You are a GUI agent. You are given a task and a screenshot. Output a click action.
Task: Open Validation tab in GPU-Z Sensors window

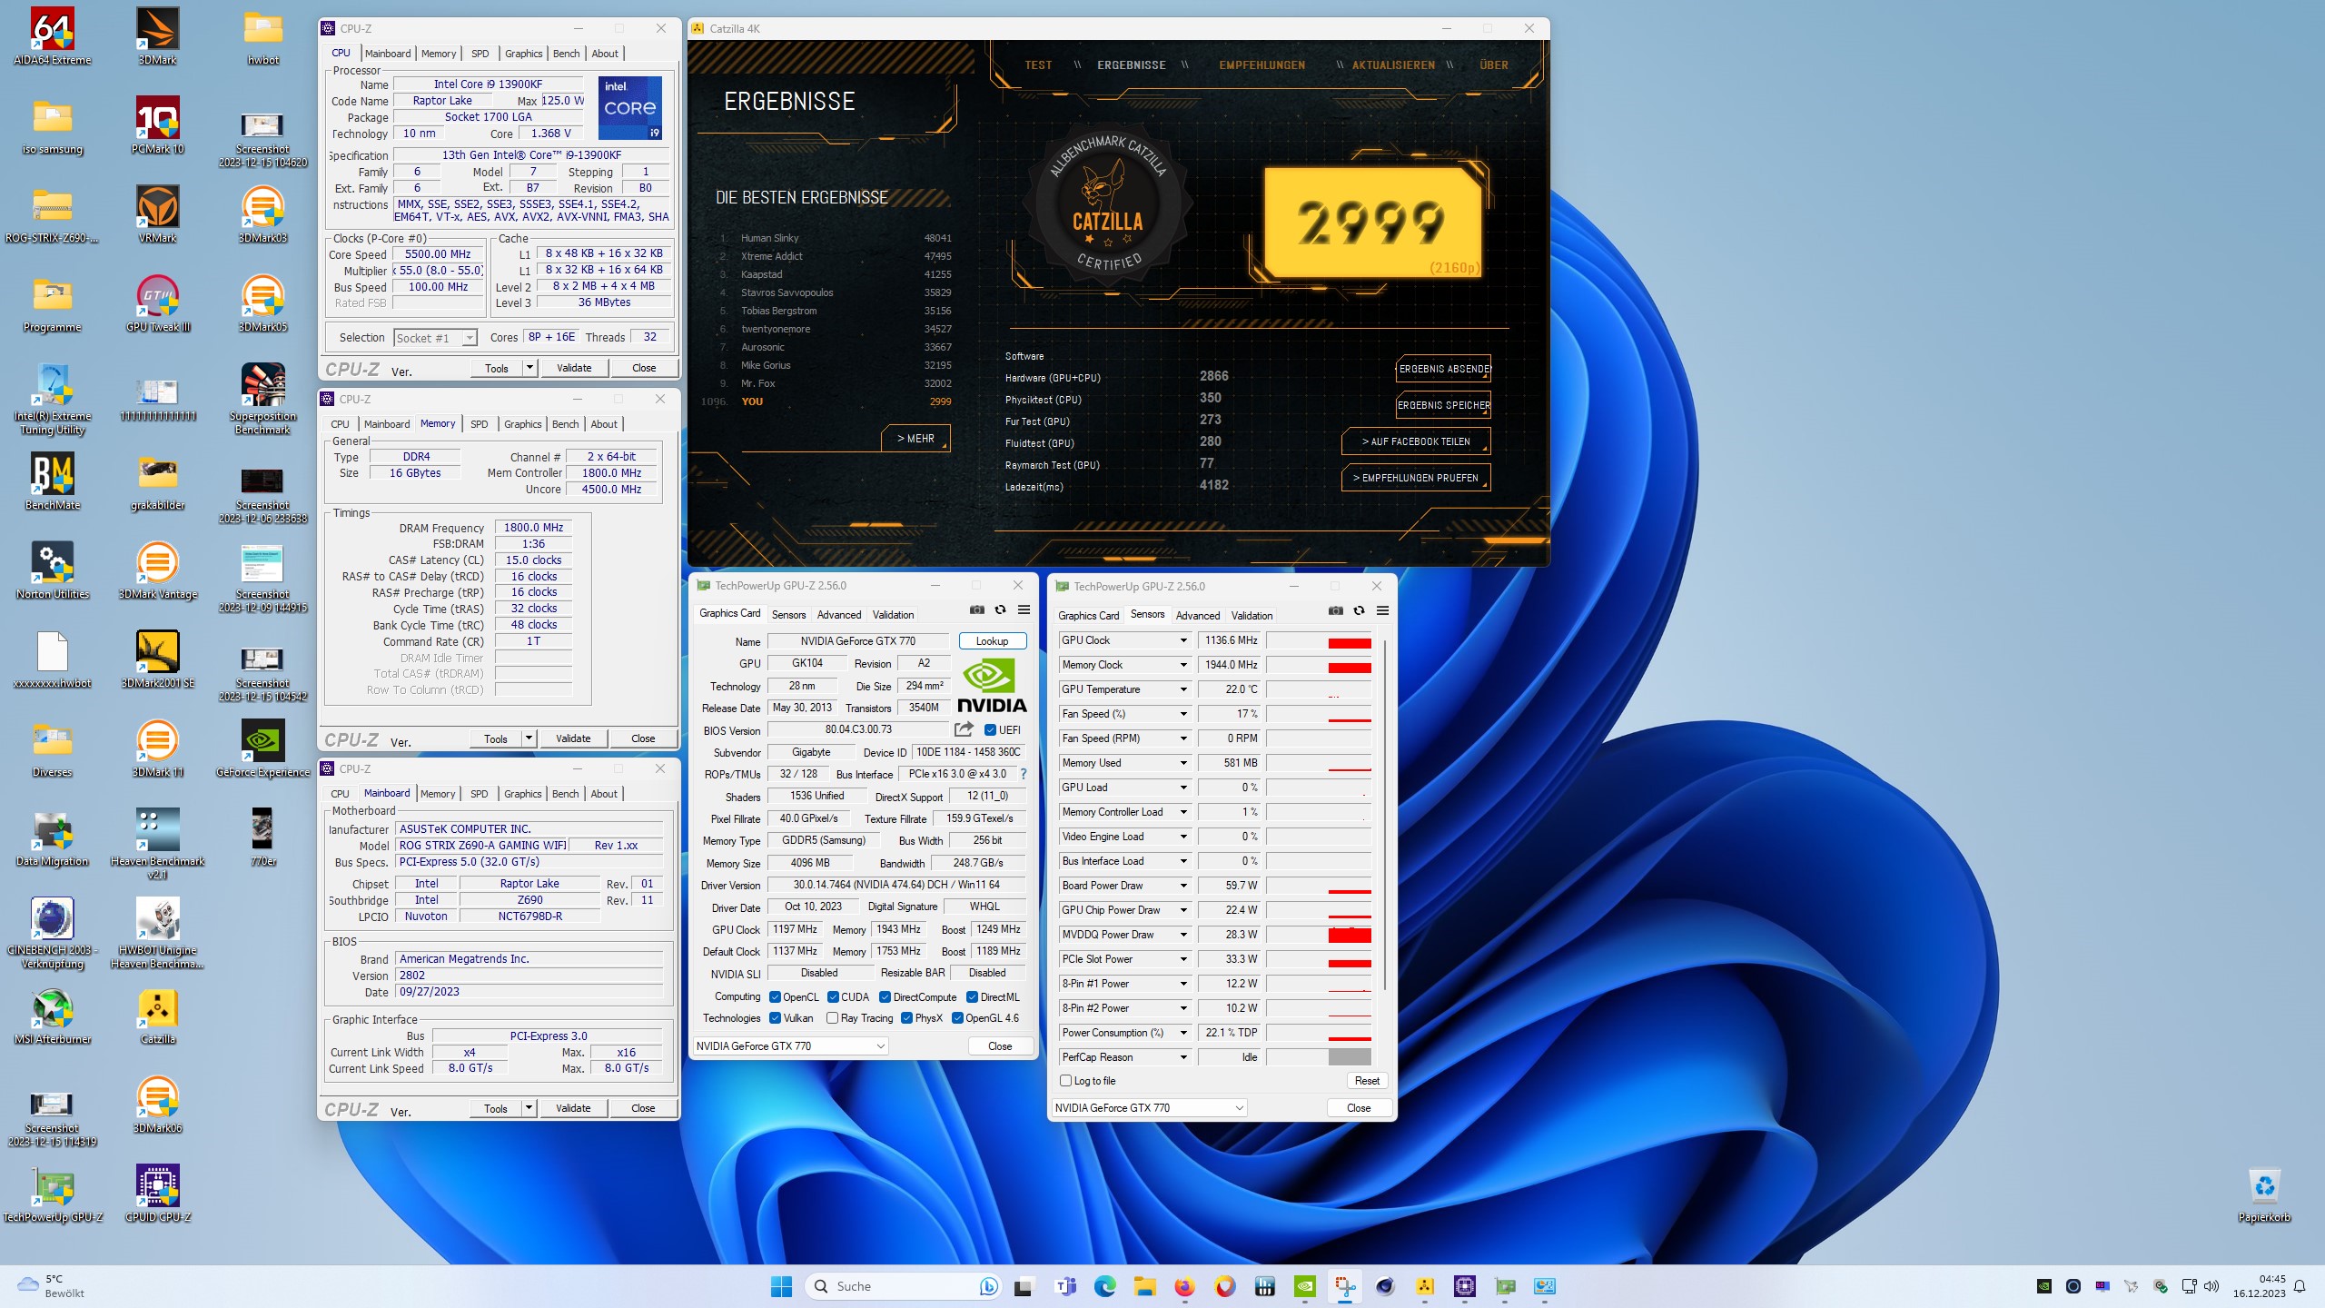1252,616
